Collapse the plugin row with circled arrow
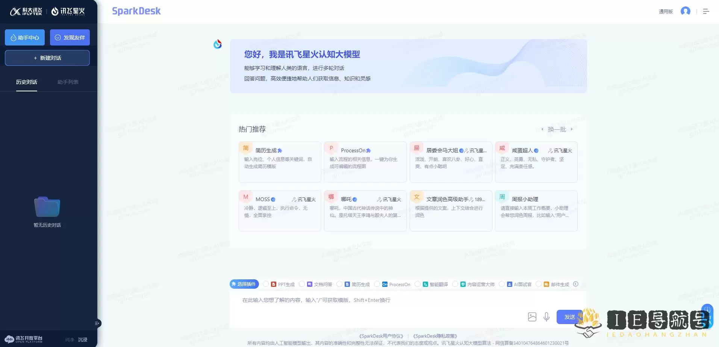This screenshot has width=719, height=347. point(576,284)
